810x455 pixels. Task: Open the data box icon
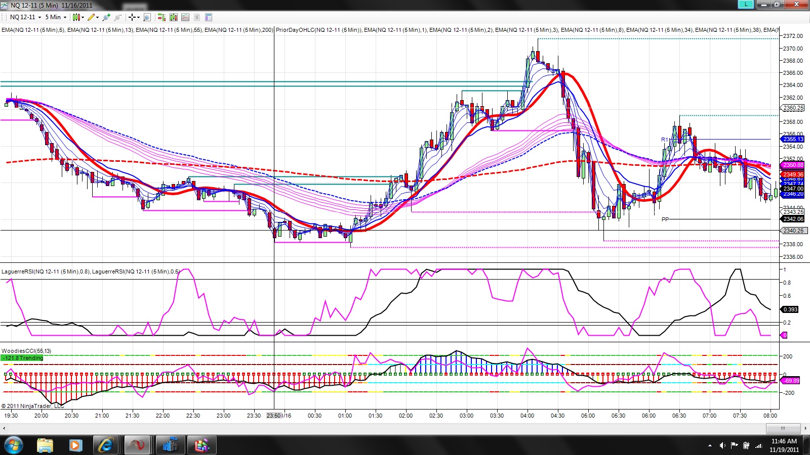[x=147, y=17]
